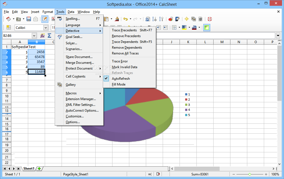The height and width of the screenshot is (179, 284).
Task: Click the Save floppy disk icon
Action: point(29,19)
